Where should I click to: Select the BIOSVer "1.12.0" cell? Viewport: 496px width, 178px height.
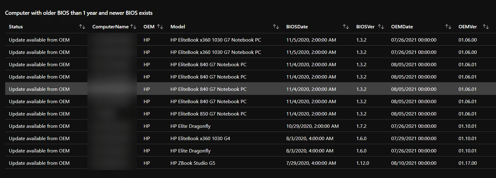(363, 163)
